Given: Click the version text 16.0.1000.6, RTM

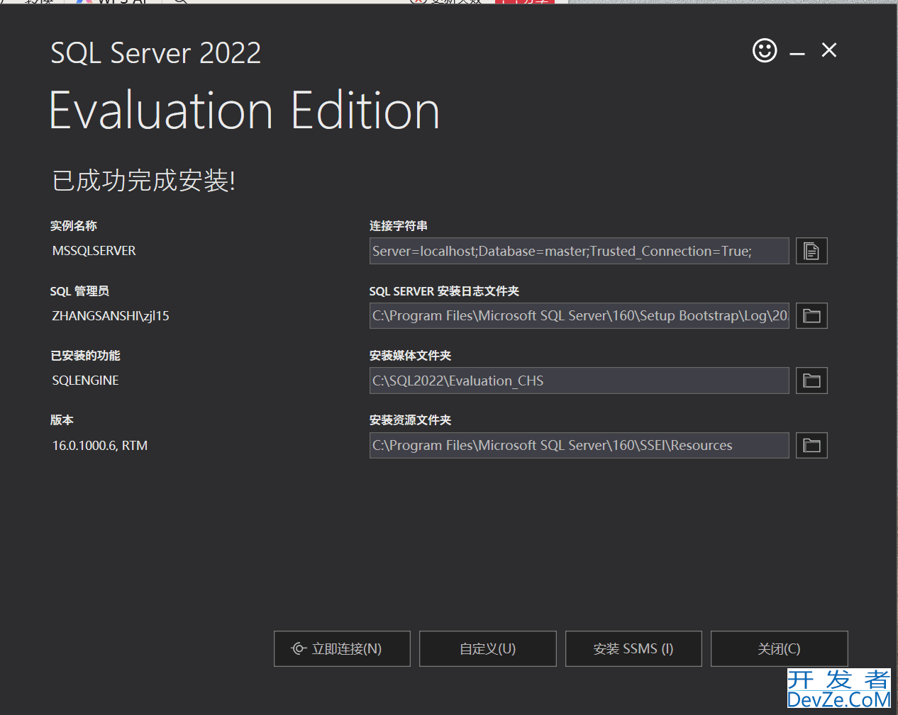Looking at the screenshot, I should (x=100, y=446).
